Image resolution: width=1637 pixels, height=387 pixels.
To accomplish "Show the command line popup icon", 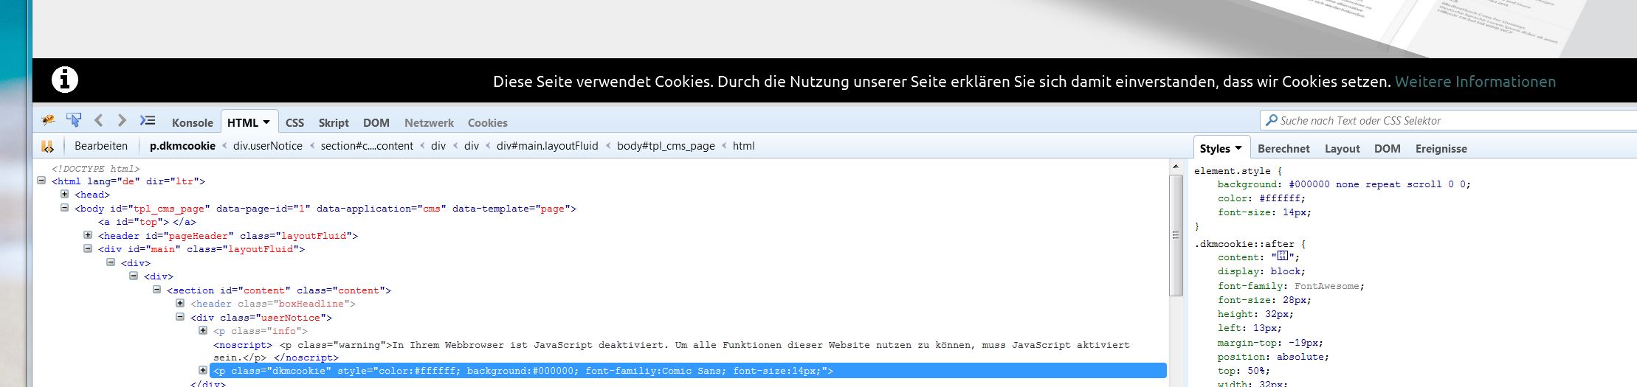I will click(x=148, y=120).
